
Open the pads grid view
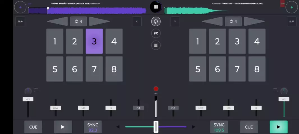click(156, 45)
